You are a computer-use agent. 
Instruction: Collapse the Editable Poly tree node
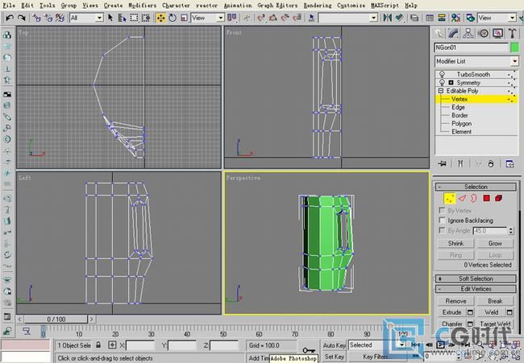[440, 91]
